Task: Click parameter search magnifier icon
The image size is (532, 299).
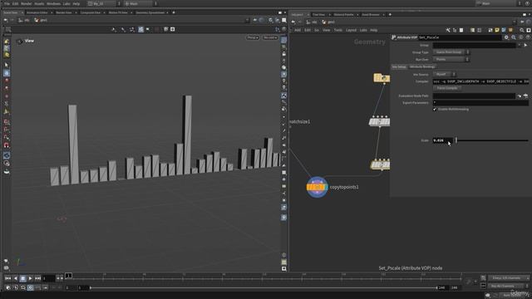Action: pyautogui.click(x=514, y=37)
